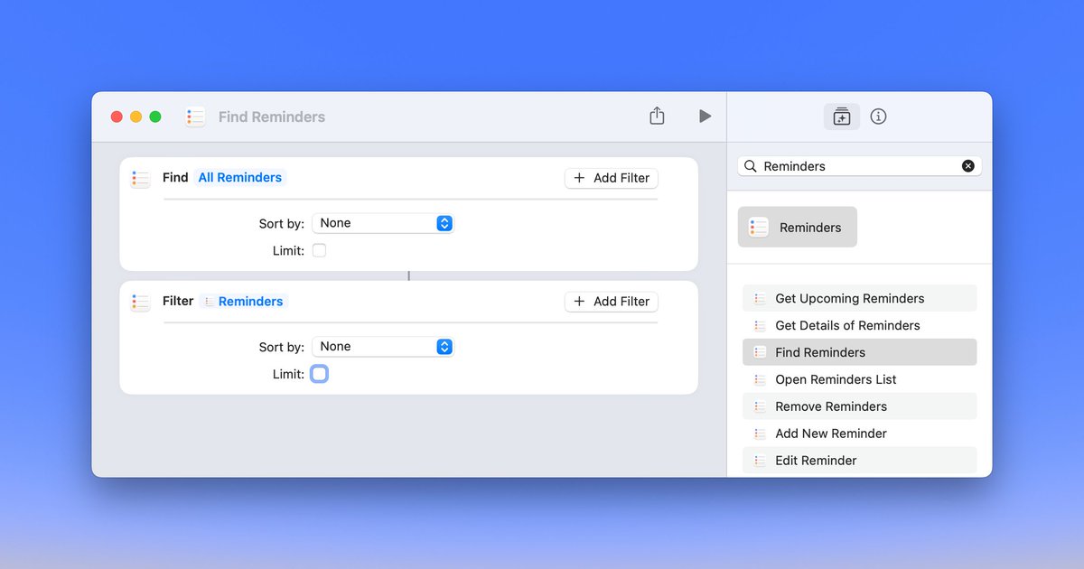Run the shortcut with the play button

click(x=705, y=117)
